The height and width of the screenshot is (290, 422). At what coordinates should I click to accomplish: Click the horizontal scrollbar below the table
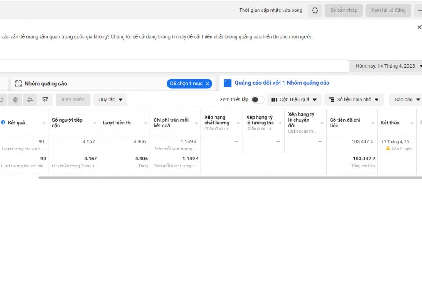(229, 178)
